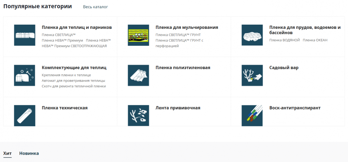Open НЕВА™ Премиум СВЕТООТРАЖАЮЩАЯ link
348x162 pixels.
(74, 46)
